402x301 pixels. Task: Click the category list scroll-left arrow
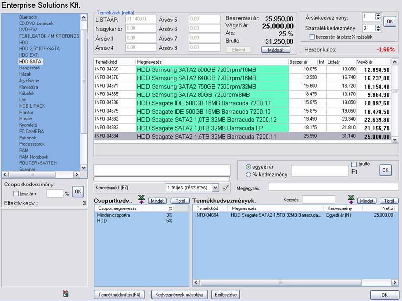tap(5, 175)
